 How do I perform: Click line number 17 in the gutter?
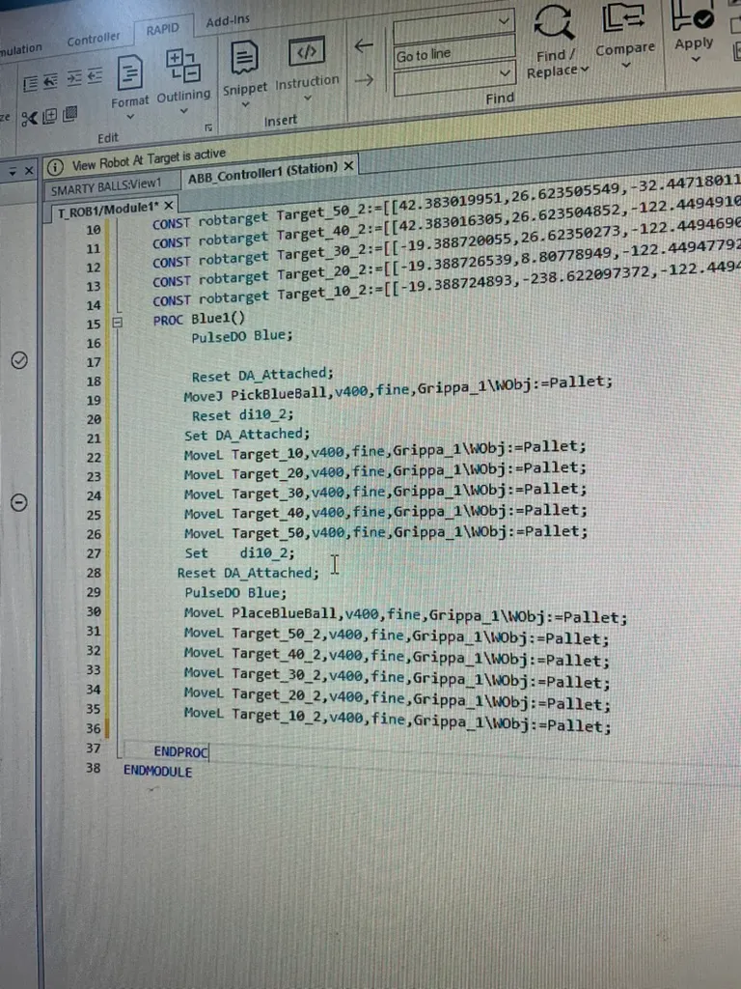[94, 362]
